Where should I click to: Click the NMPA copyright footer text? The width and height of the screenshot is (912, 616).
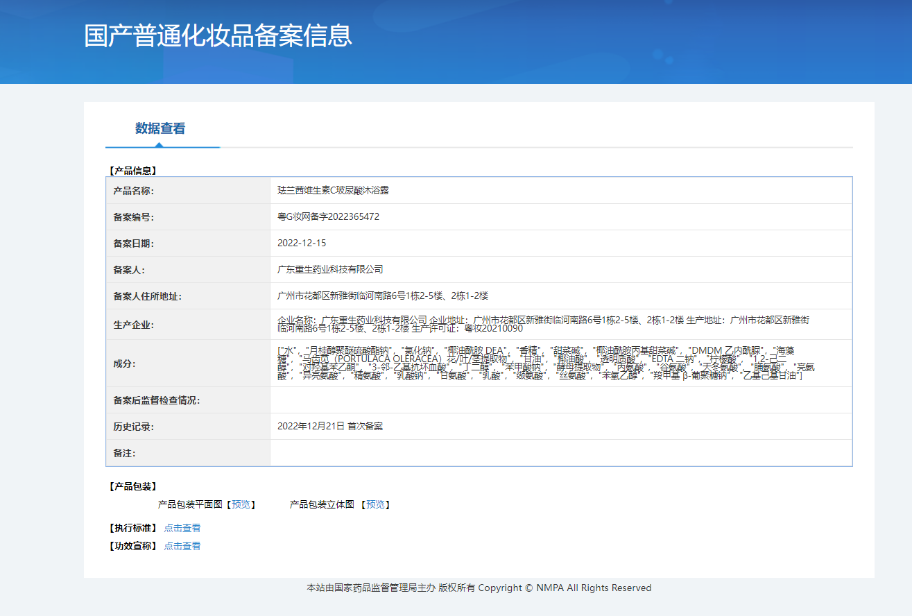pyautogui.click(x=479, y=588)
